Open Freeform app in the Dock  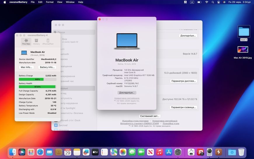(86, 152)
